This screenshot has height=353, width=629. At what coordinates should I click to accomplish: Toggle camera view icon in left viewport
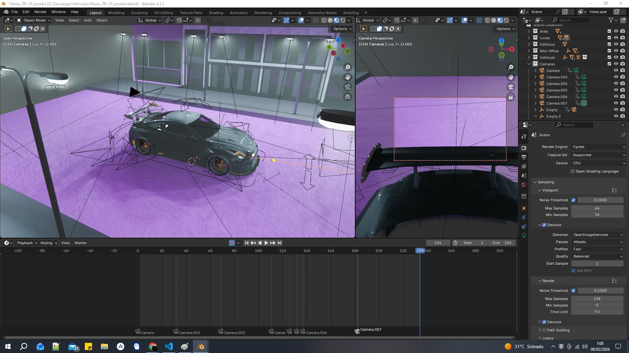pos(348,87)
